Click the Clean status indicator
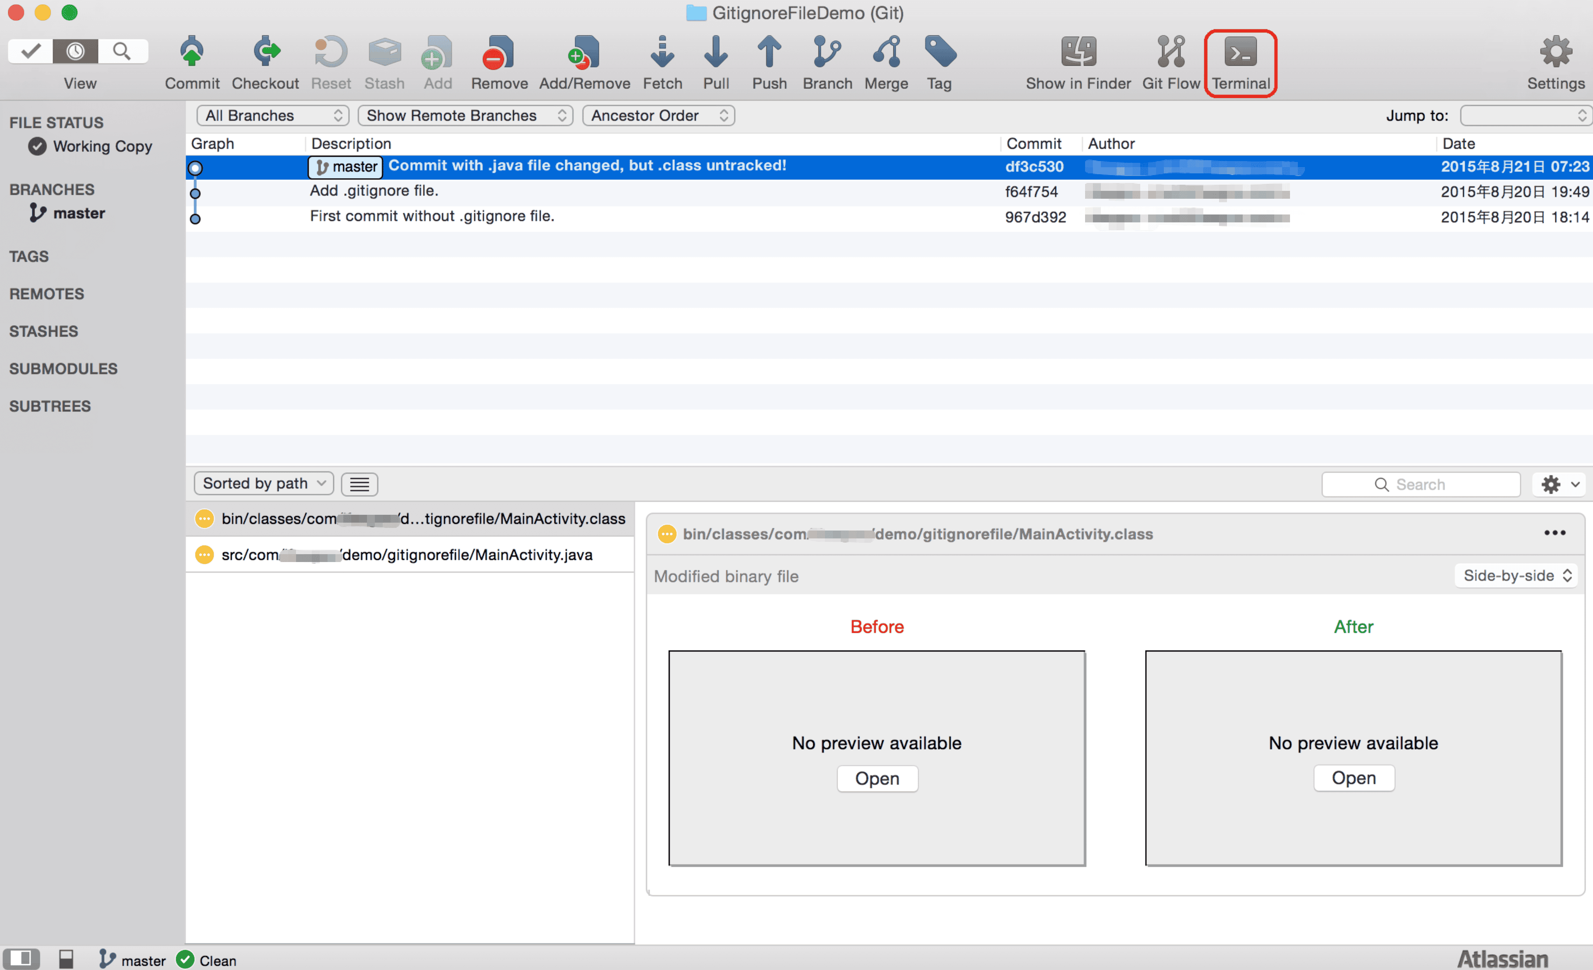 [x=207, y=959]
